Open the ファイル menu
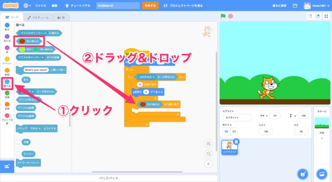Screen dimensions: 332x182 point(41,6)
